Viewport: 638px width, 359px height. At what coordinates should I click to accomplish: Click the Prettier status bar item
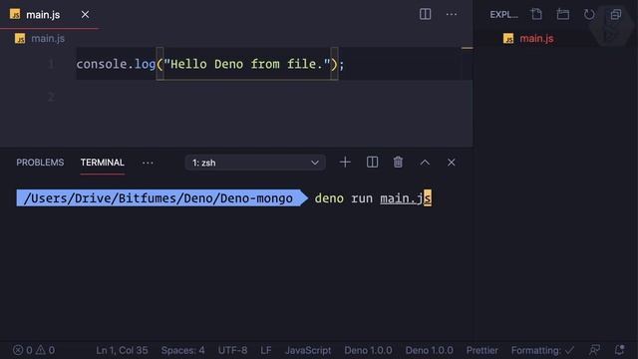(481, 350)
